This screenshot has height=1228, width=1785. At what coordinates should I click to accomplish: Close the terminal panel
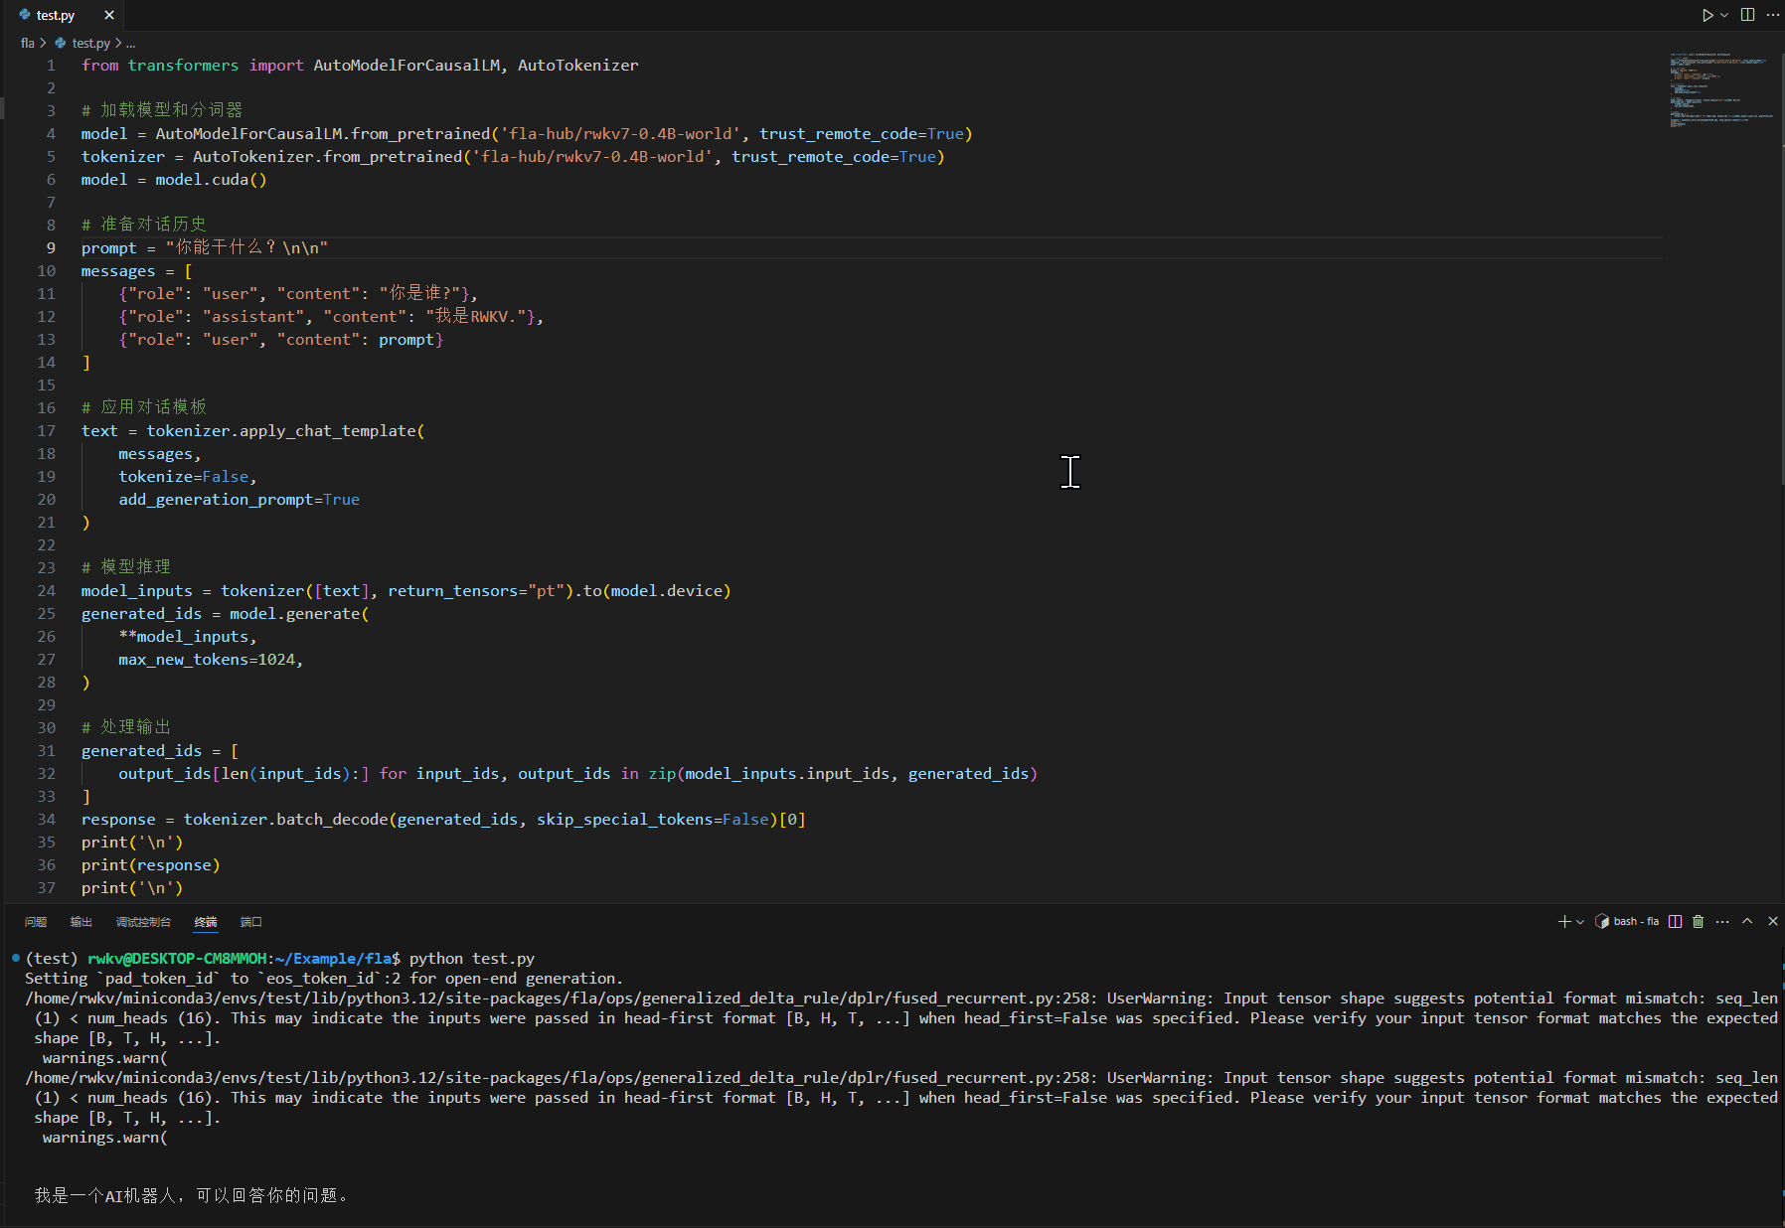coord(1773,922)
